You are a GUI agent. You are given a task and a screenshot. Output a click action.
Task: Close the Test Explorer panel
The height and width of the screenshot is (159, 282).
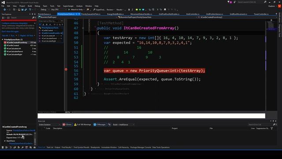[35, 14]
